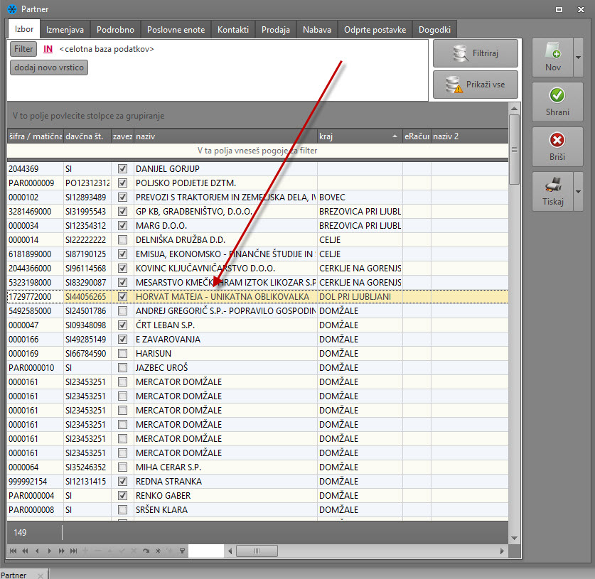Click the kraj column sort arrow
The height and width of the screenshot is (579, 595).
(395, 136)
